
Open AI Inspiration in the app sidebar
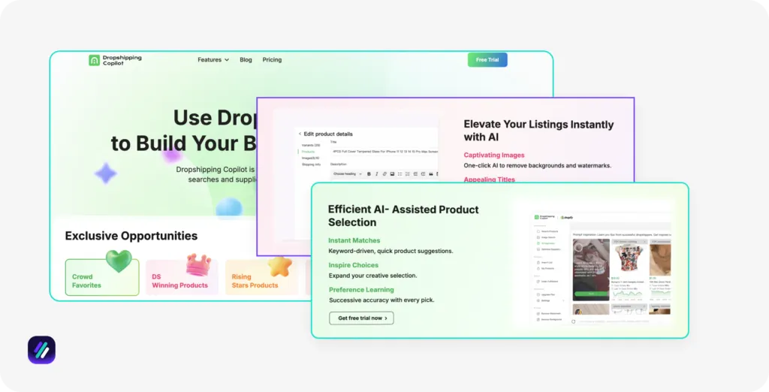tap(547, 243)
